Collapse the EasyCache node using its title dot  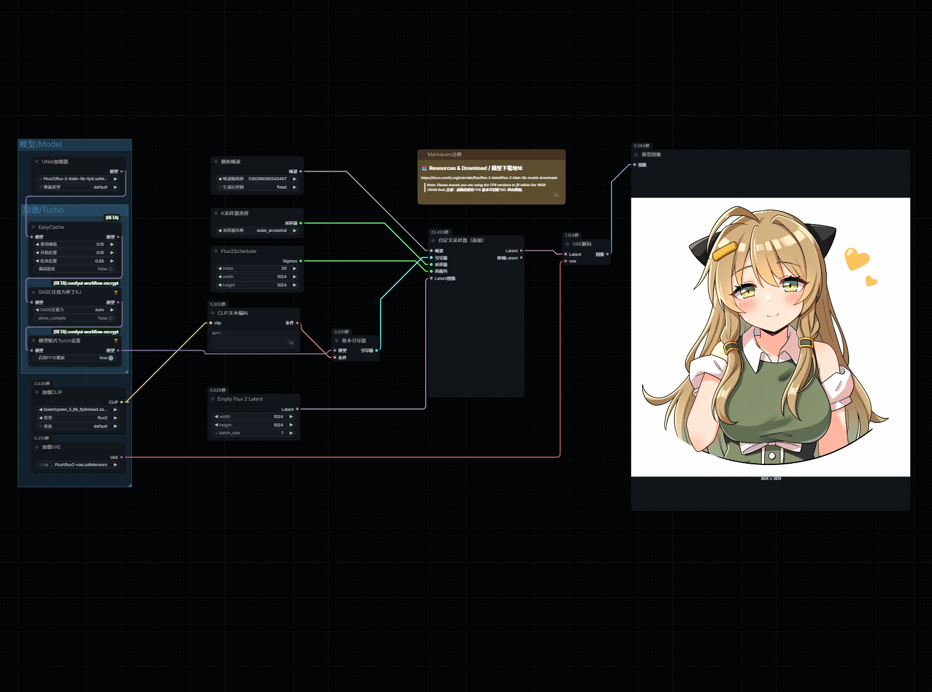[x=33, y=227]
